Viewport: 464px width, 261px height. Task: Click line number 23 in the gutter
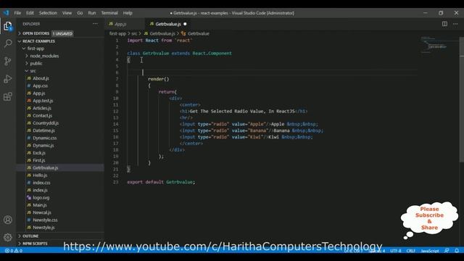pos(116,182)
